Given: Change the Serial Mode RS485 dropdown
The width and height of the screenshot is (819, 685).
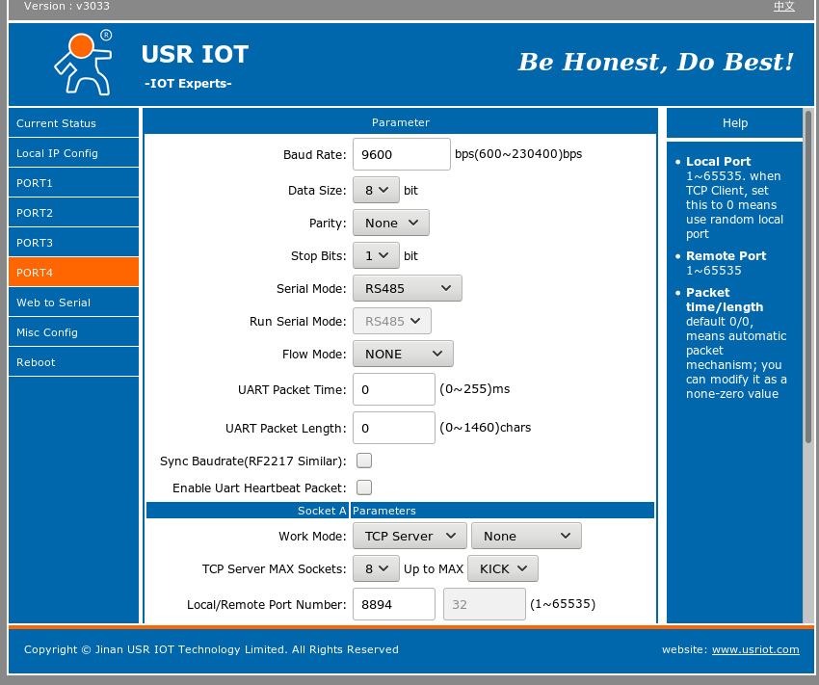Looking at the screenshot, I should (x=407, y=288).
